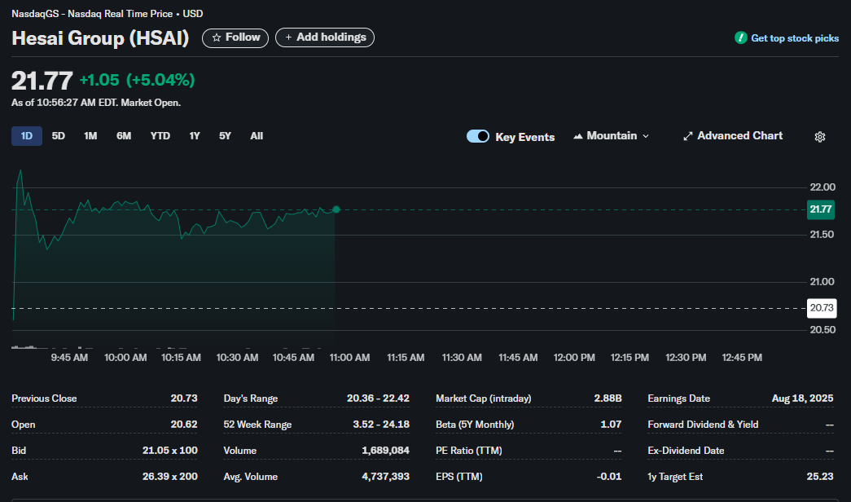Click the Market Cap value 2.88B
The width and height of the screenshot is (851, 502).
click(x=608, y=399)
